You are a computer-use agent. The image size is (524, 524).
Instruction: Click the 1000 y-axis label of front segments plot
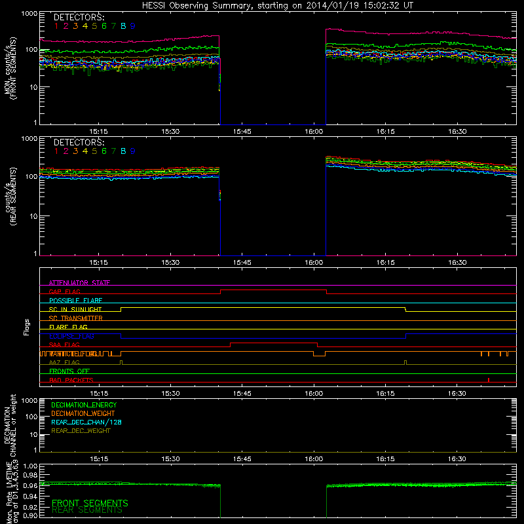pos(29,14)
